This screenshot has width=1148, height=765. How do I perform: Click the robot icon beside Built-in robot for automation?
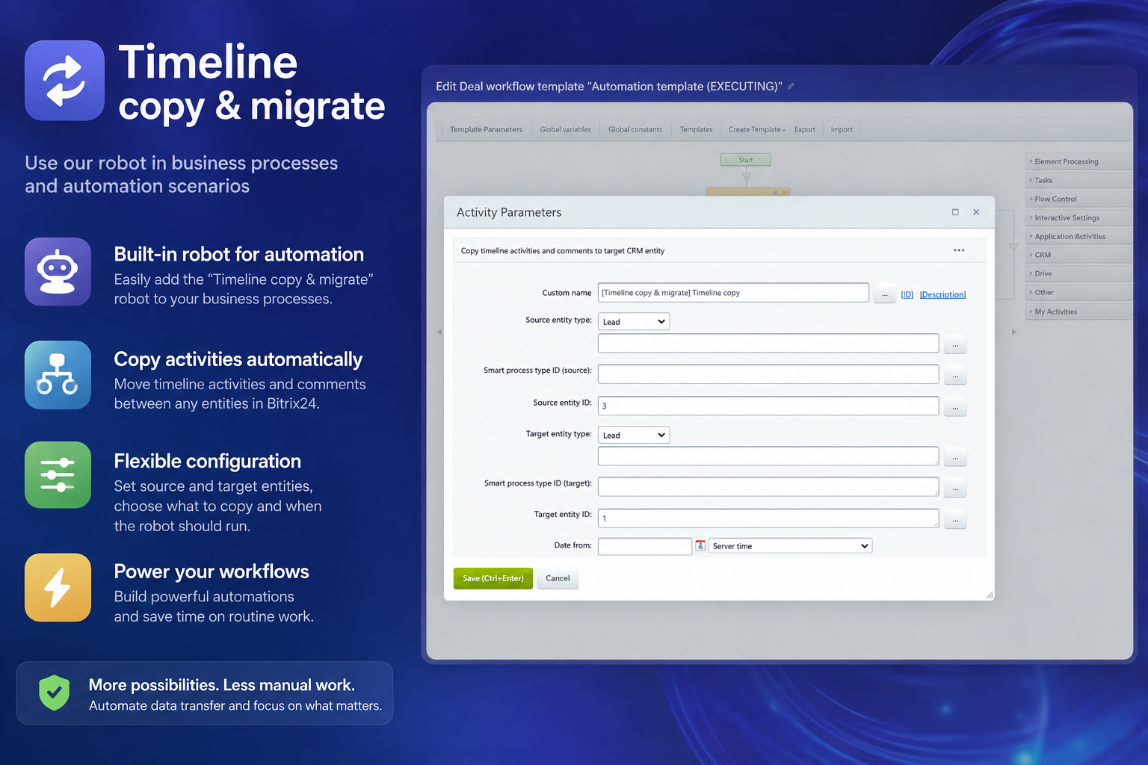point(58,272)
